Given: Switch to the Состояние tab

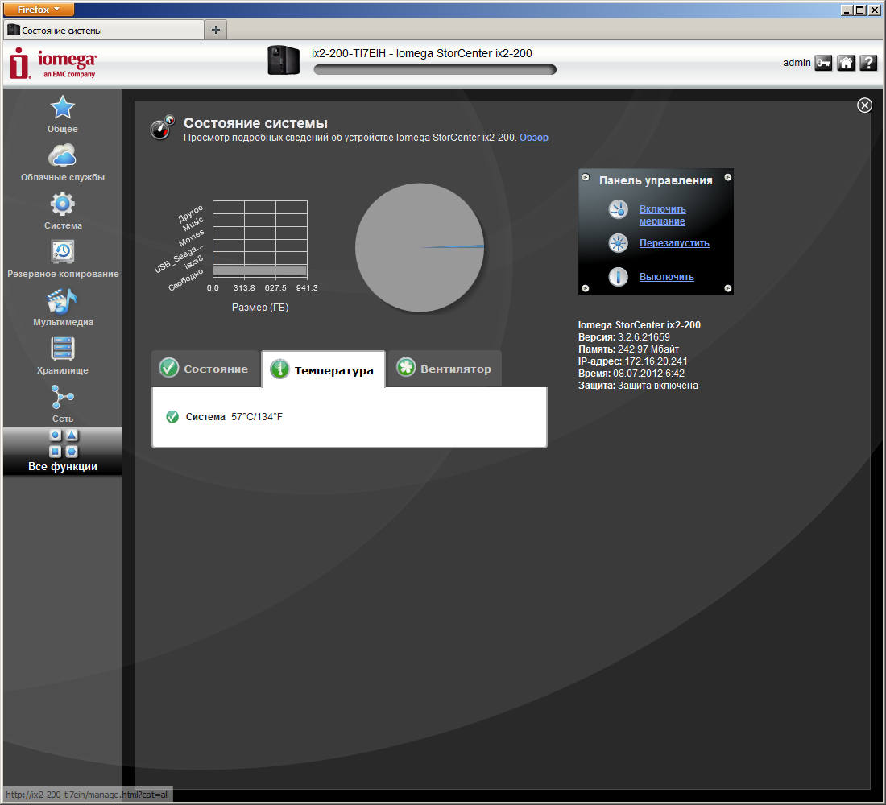Looking at the screenshot, I should click(x=205, y=369).
